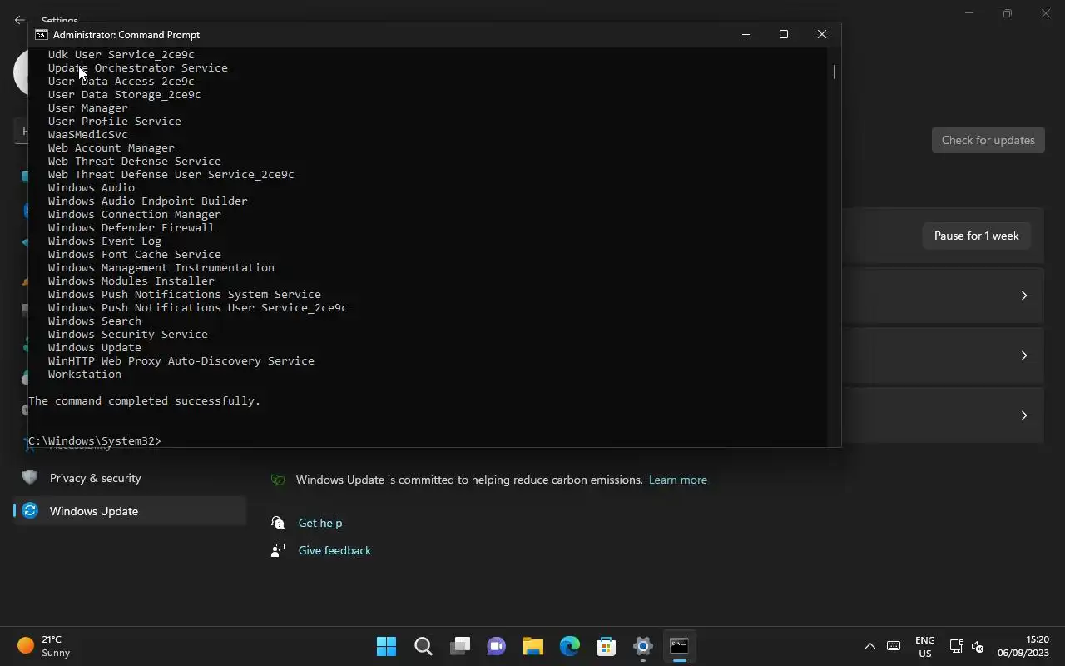Click 'Windows Management Instrumentation' line
The image size is (1065, 666).
(161, 267)
